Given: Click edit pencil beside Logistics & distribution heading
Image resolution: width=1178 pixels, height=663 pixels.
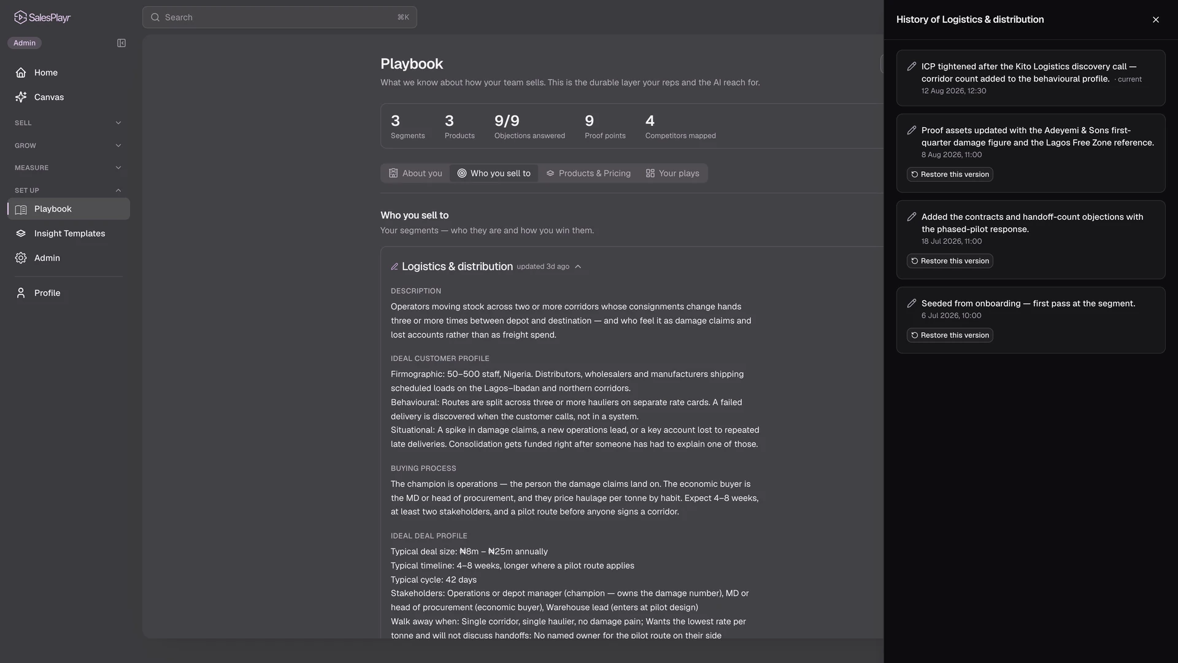Looking at the screenshot, I should pyautogui.click(x=395, y=266).
